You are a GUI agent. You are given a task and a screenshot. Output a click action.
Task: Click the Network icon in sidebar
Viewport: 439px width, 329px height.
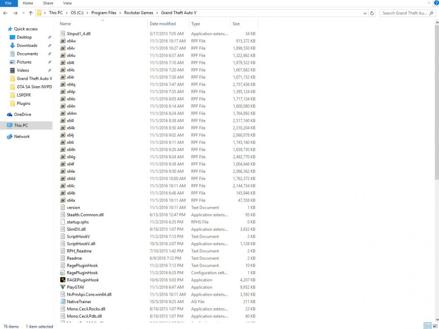[10, 136]
